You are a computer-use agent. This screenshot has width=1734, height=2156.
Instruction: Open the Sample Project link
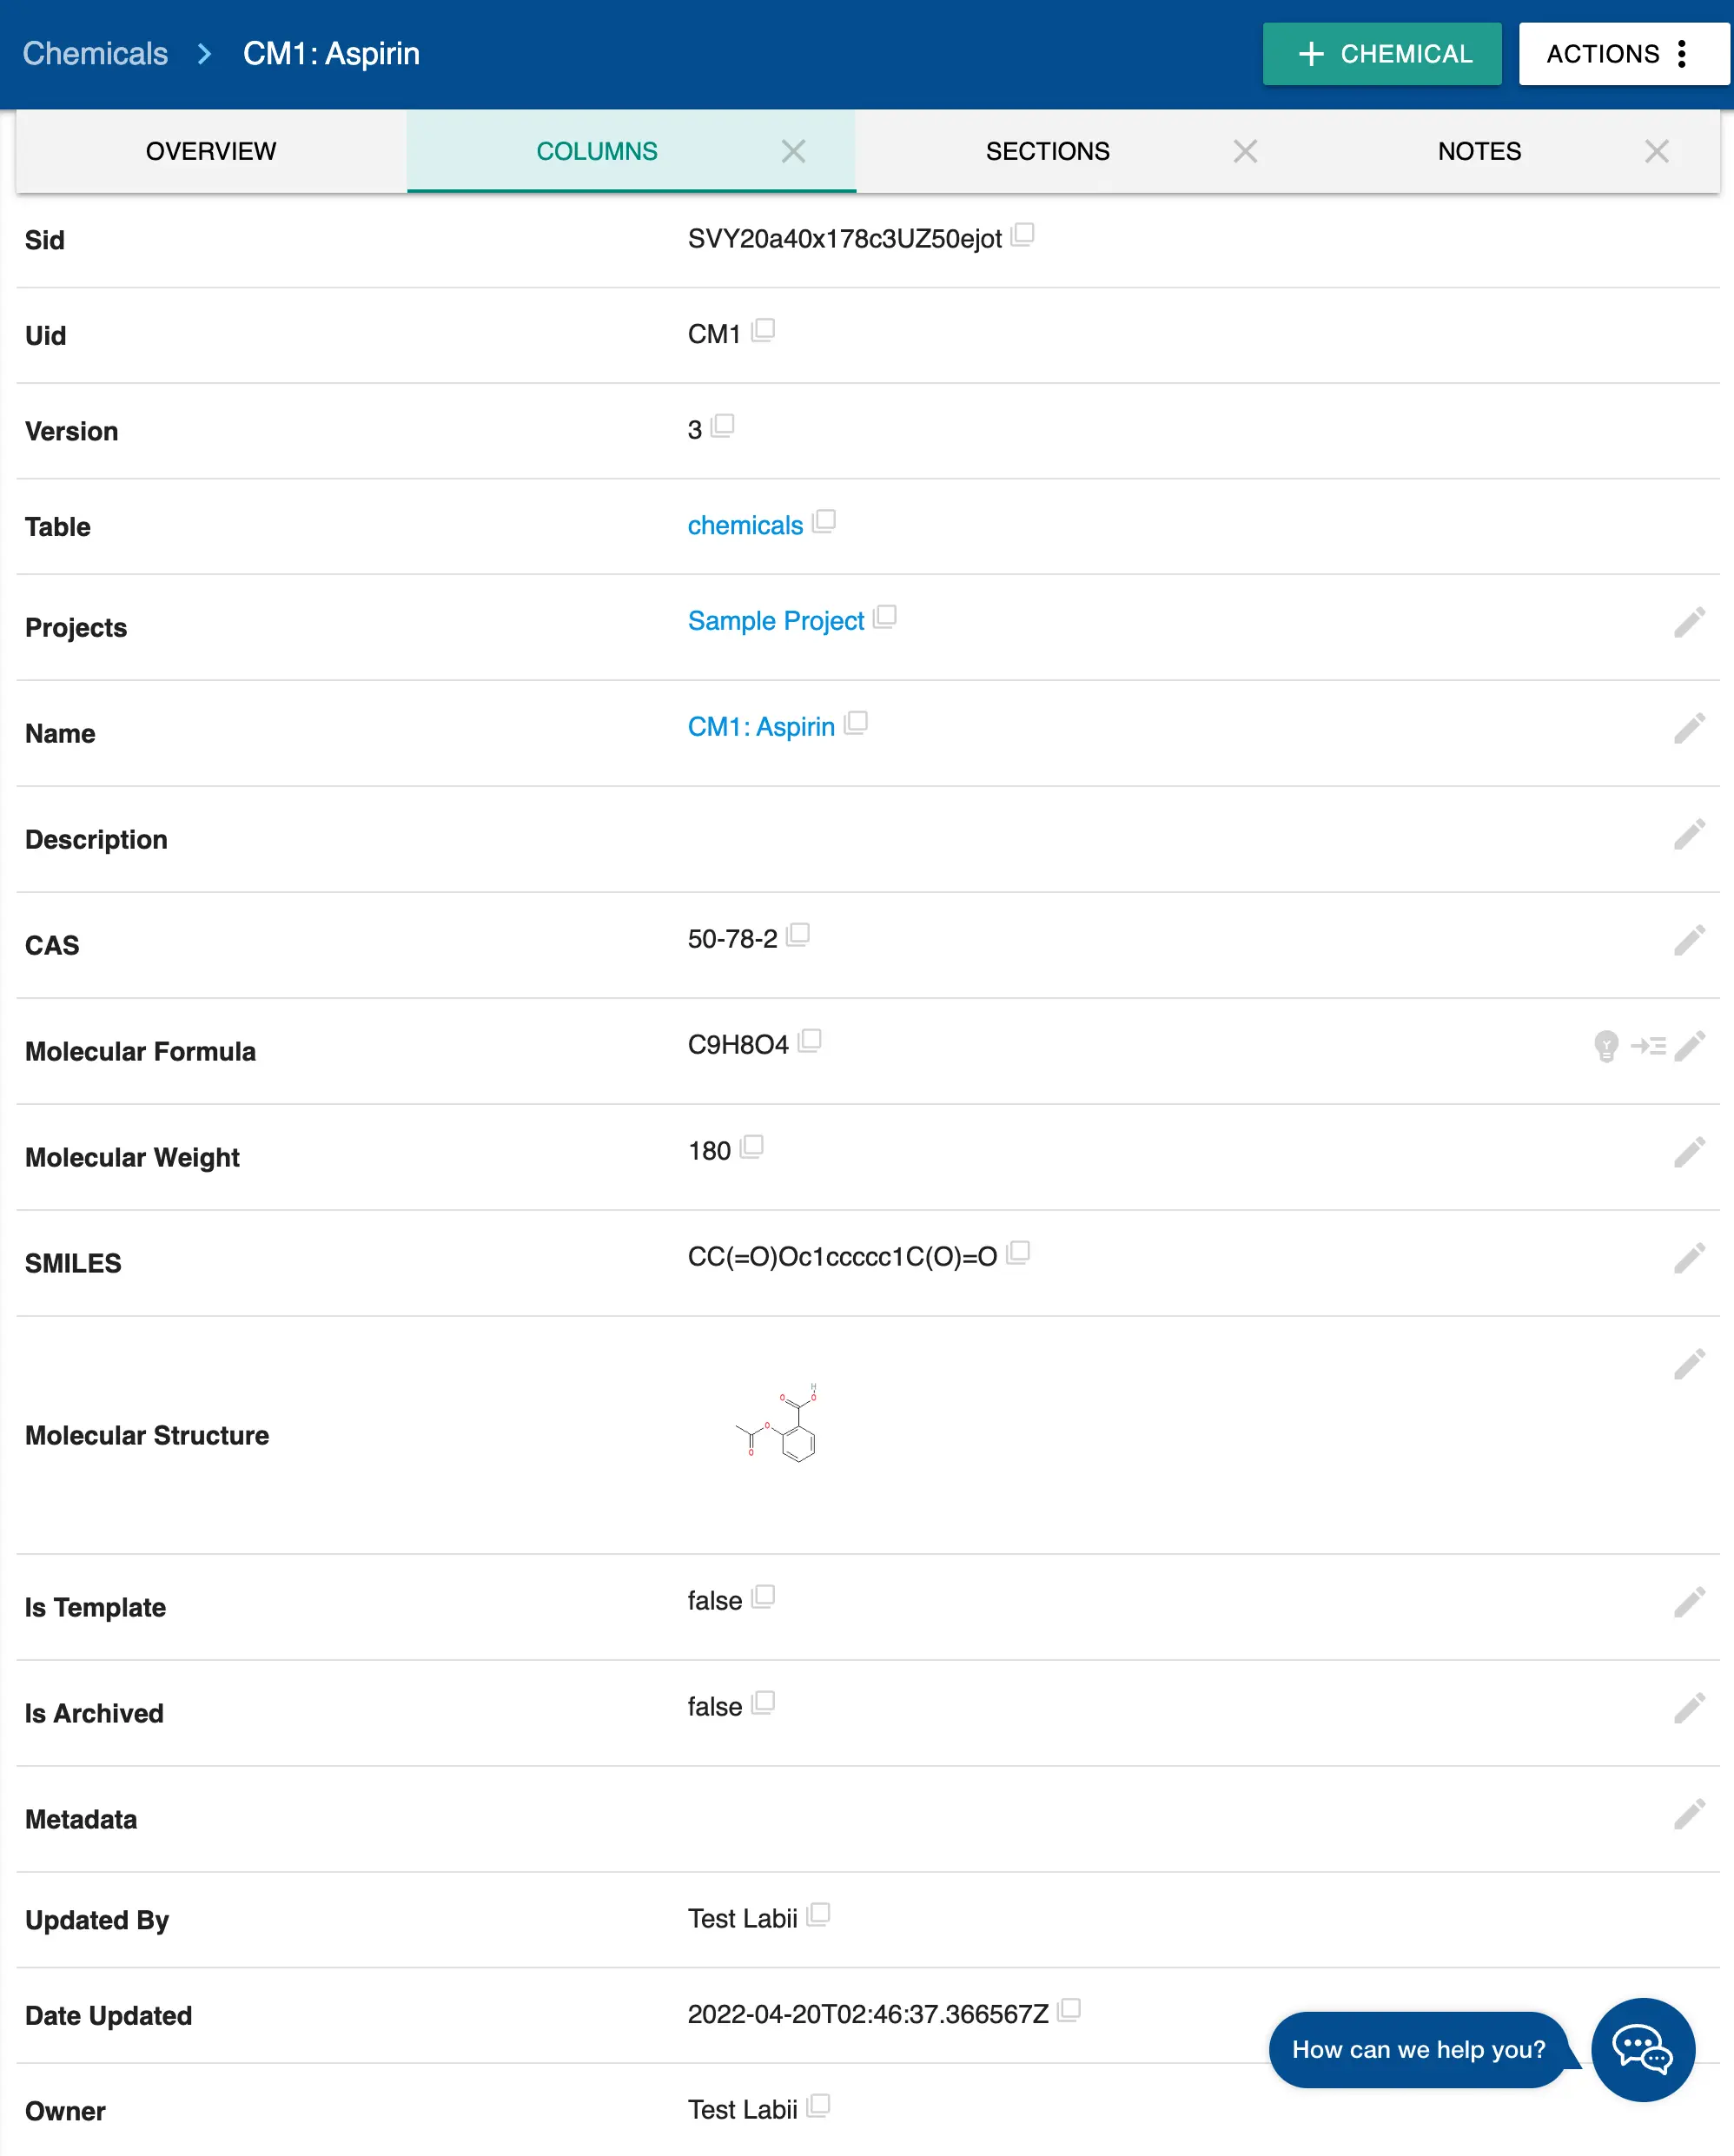[x=775, y=621]
